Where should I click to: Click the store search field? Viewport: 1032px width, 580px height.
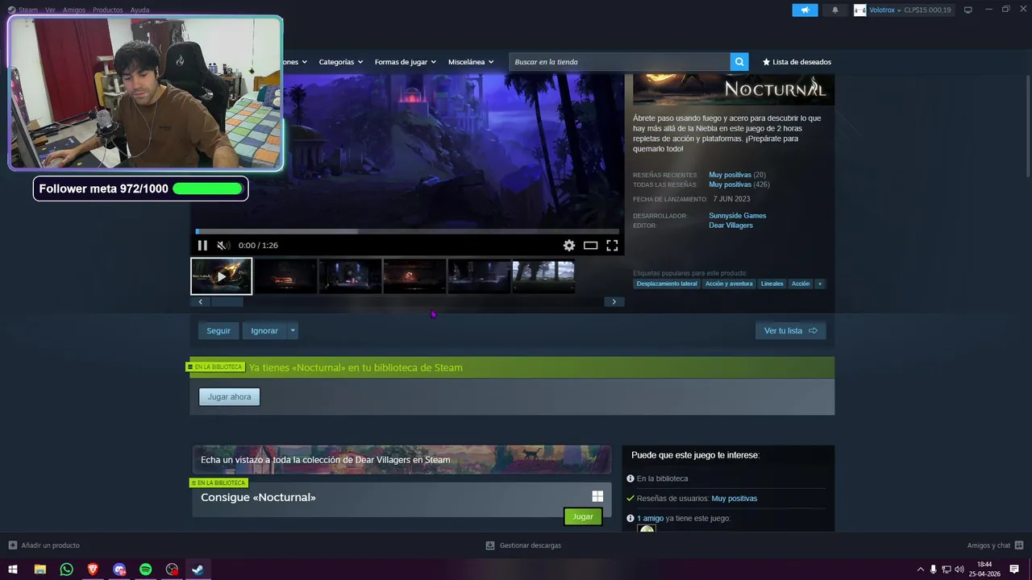[x=619, y=62]
